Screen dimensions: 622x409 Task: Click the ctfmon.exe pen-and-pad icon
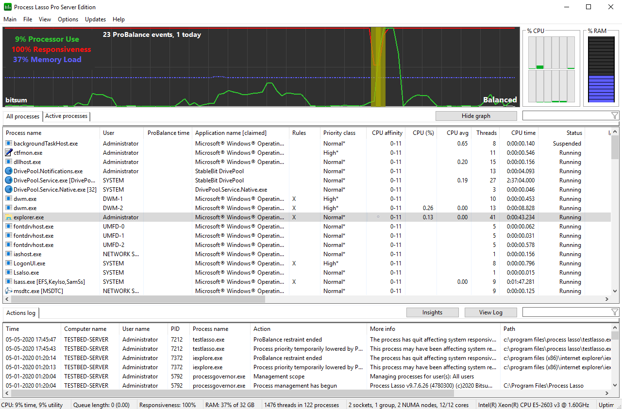click(x=8, y=153)
